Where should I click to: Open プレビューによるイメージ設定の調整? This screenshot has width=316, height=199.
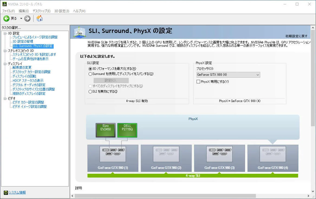(35, 37)
